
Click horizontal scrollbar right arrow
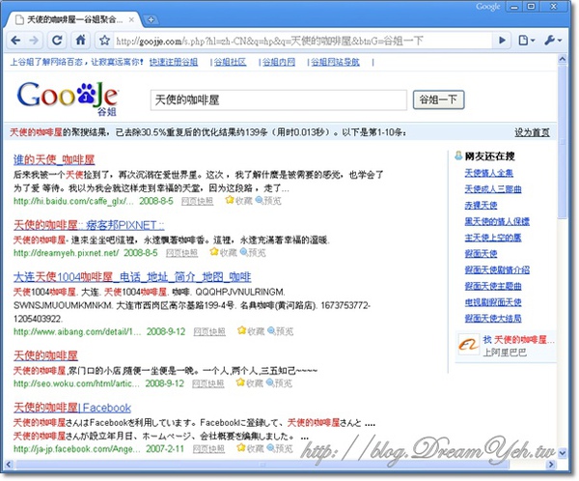click(x=551, y=465)
